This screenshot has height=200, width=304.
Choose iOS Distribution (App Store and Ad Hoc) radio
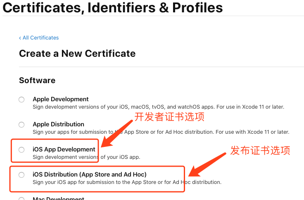click(x=21, y=175)
